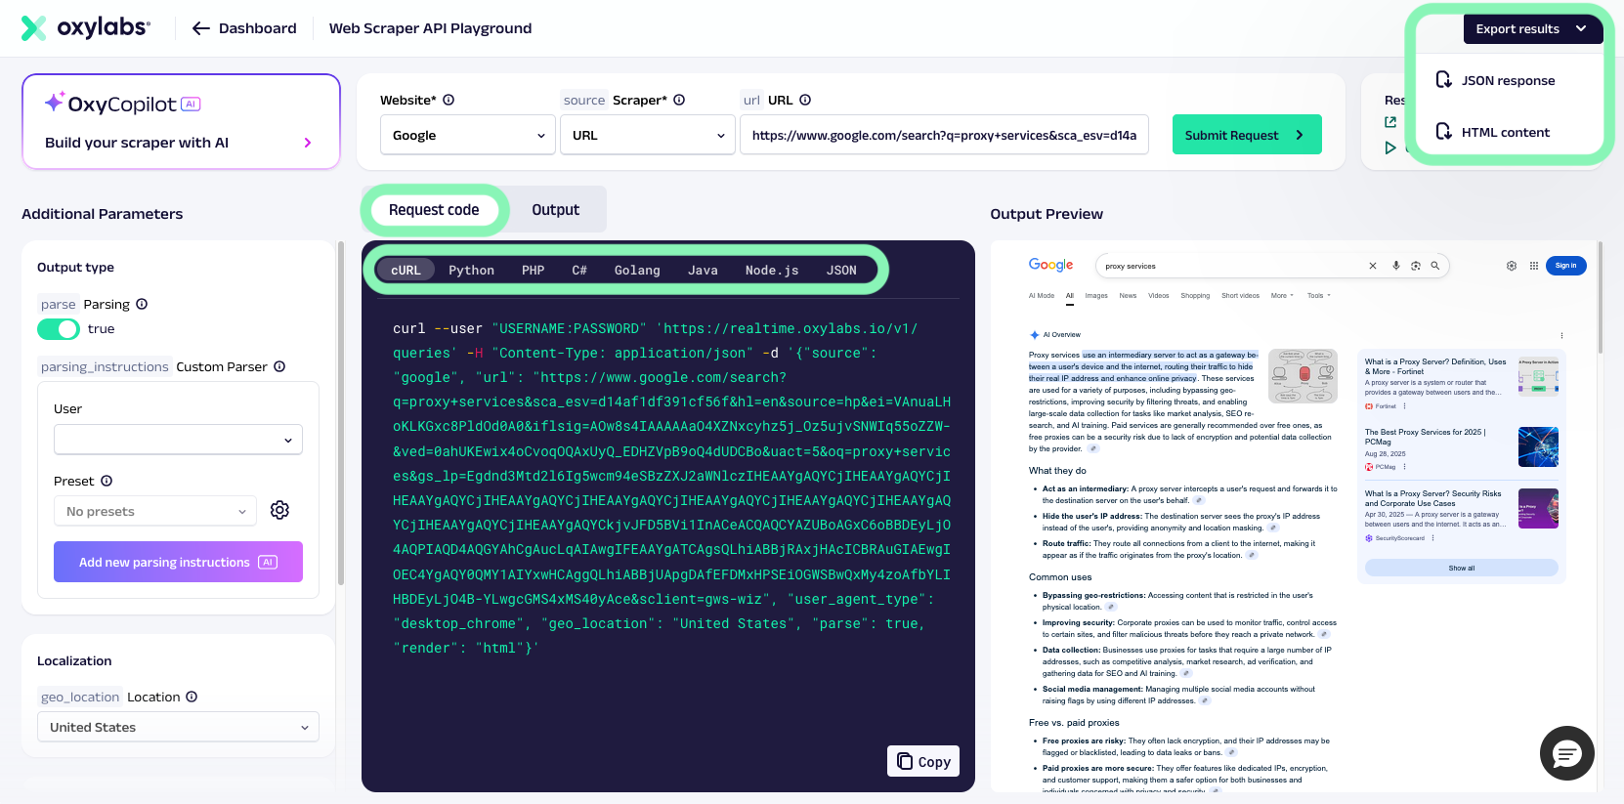Click the URL info icon

pos(805,100)
